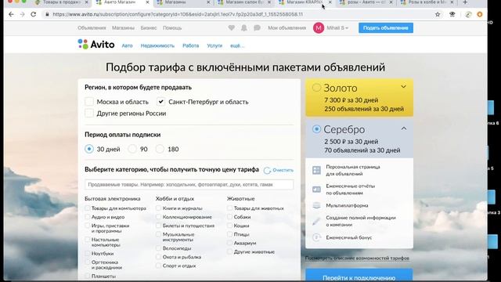Click the incognito extension icon in toolbar

click(x=452, y=14)
